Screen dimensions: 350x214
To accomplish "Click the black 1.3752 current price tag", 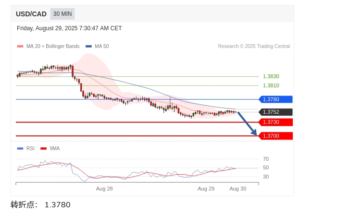I will pyautogui.click(x=275, y=112).
